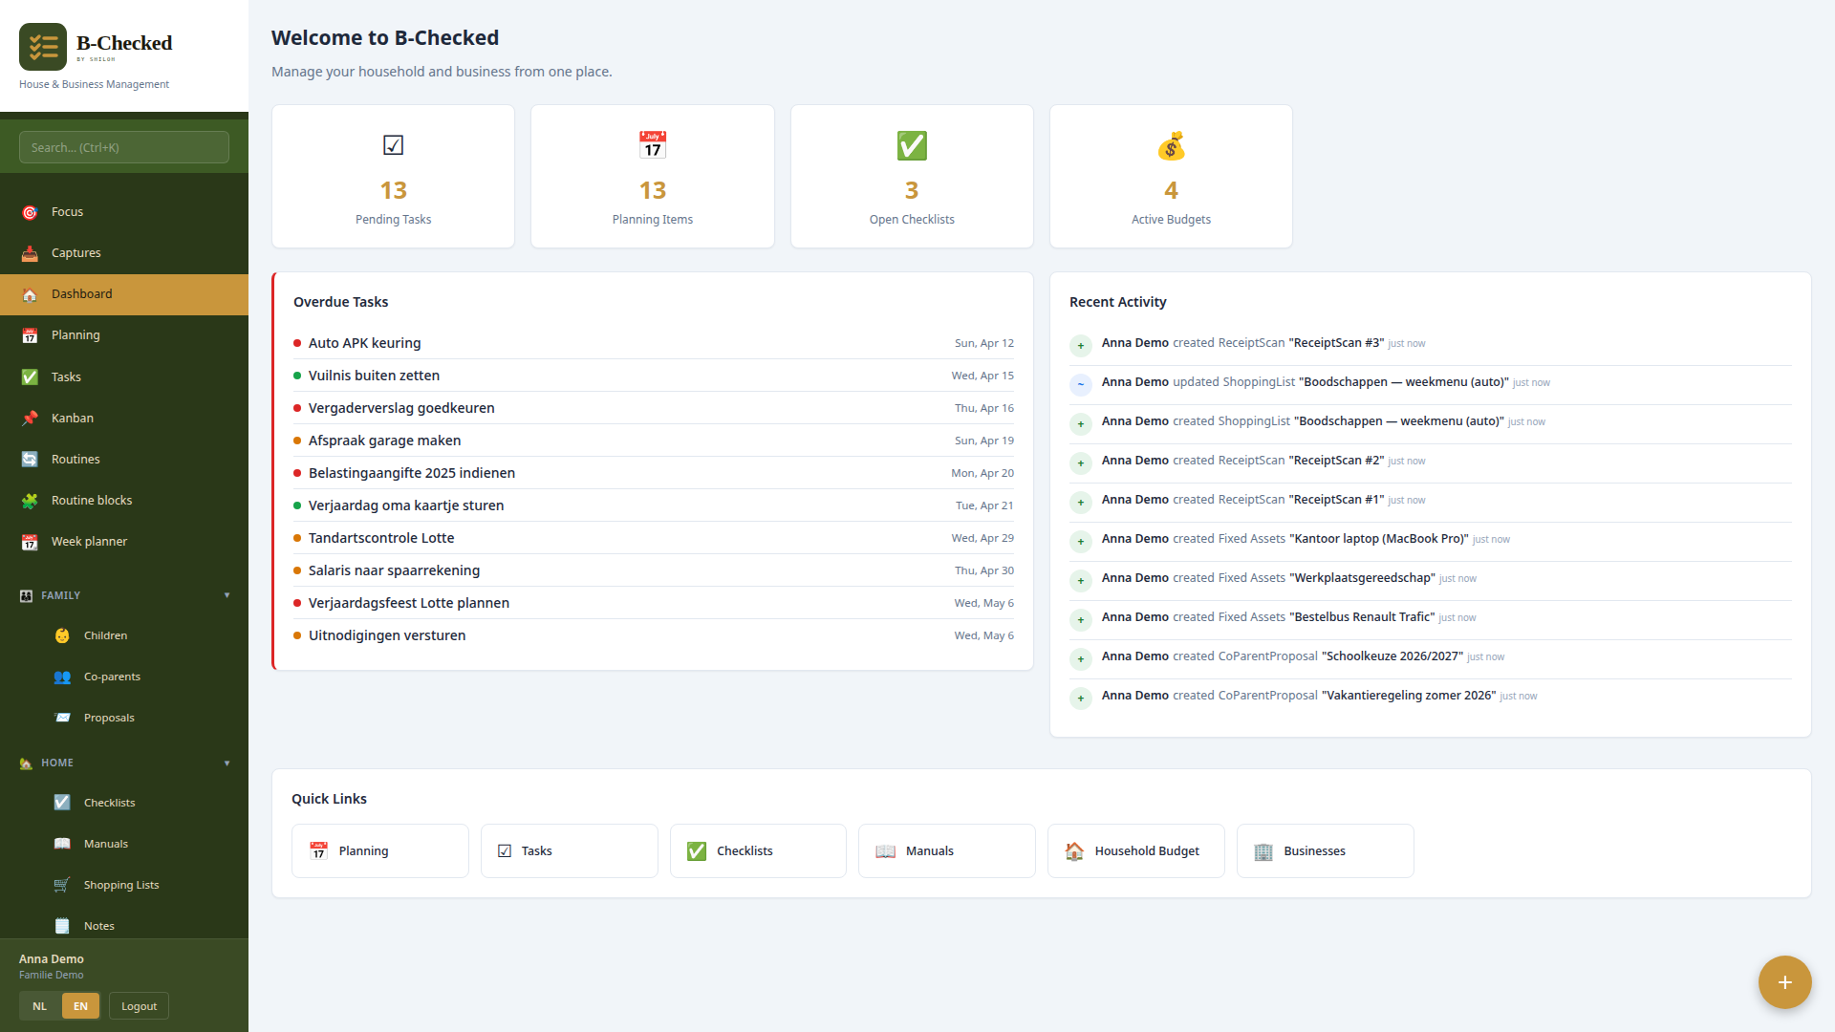Click the Manuals book icon in sidebar
The width and height of the screenshot is (1835, 1032).
62,844
